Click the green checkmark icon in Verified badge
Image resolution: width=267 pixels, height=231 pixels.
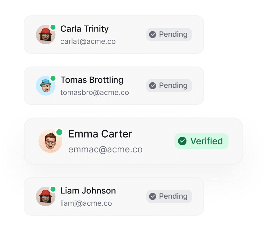182,141
